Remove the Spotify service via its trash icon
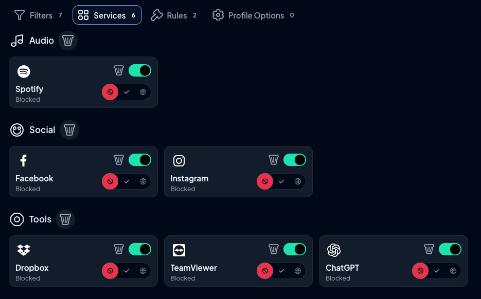This screenshot has width=481, height=299. pos(119,70)
